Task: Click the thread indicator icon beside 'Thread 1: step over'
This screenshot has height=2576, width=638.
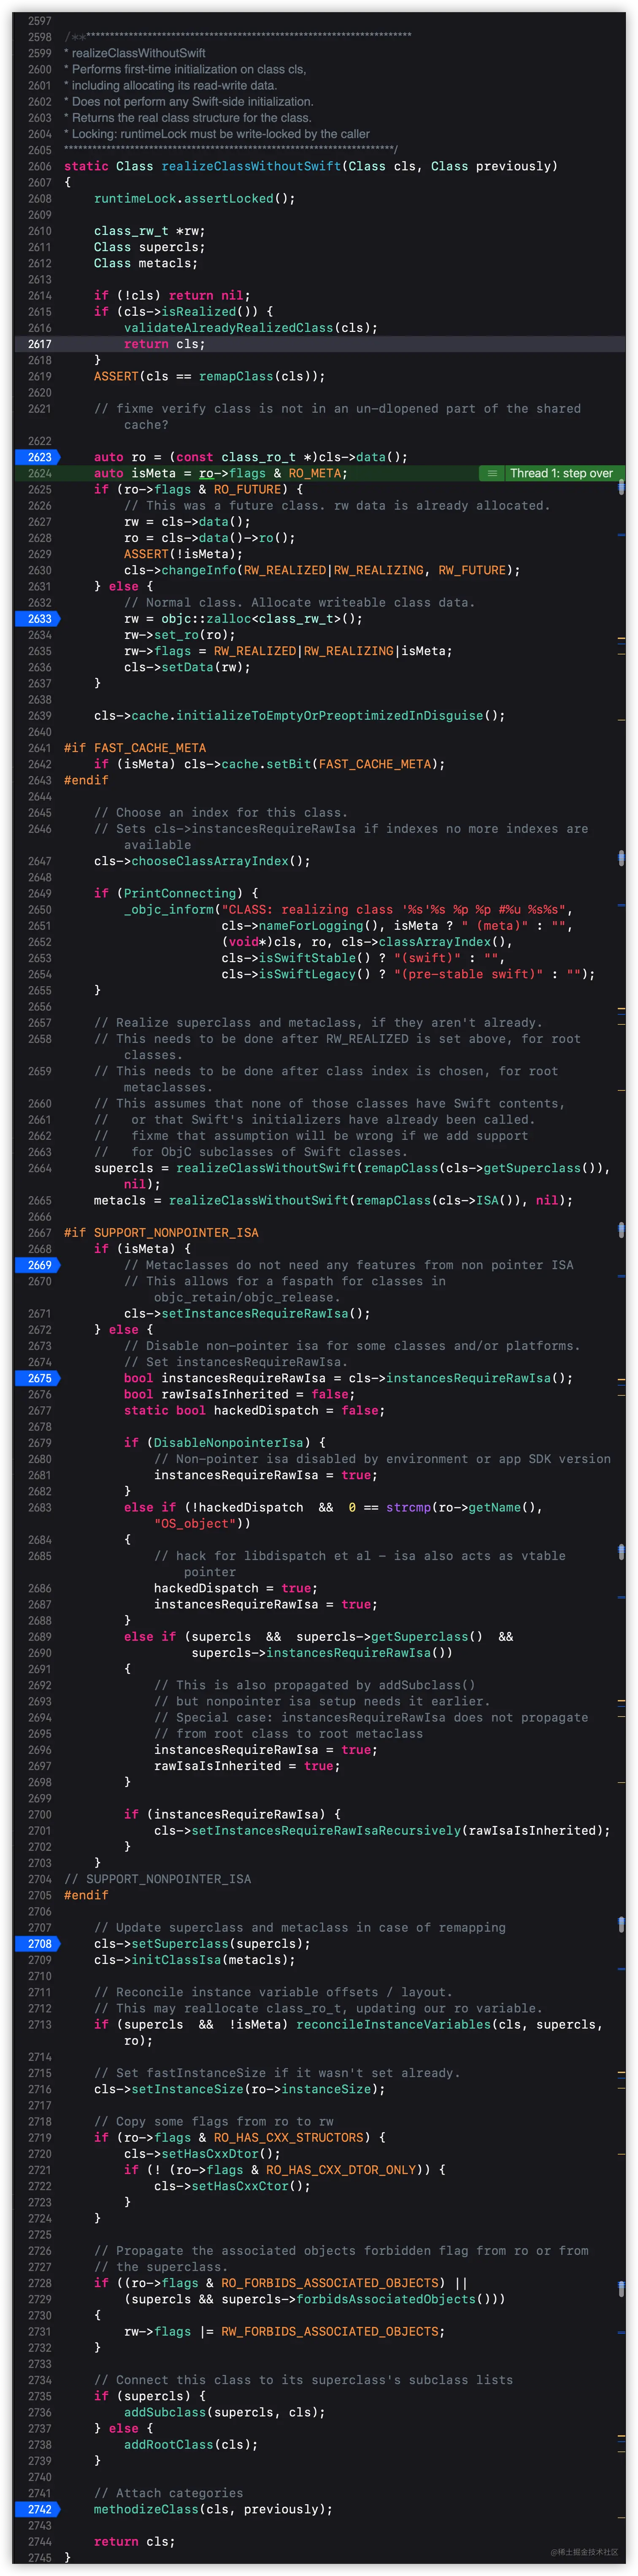Action: pyautogui.click(x=492, y=473)
